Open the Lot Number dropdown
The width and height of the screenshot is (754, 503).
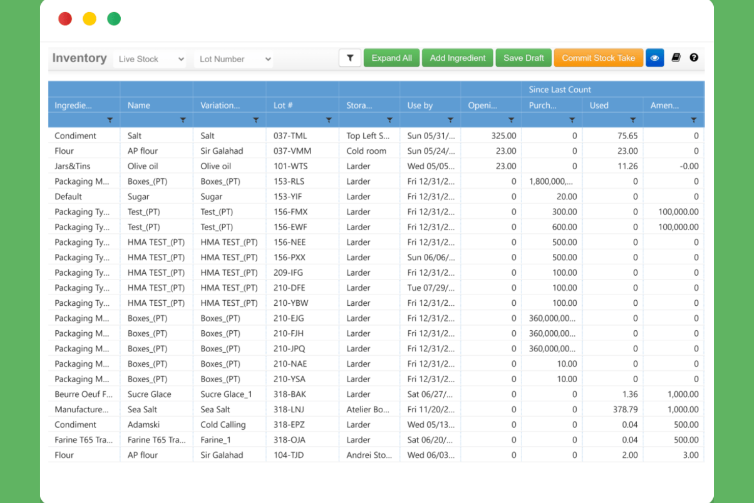234,59
